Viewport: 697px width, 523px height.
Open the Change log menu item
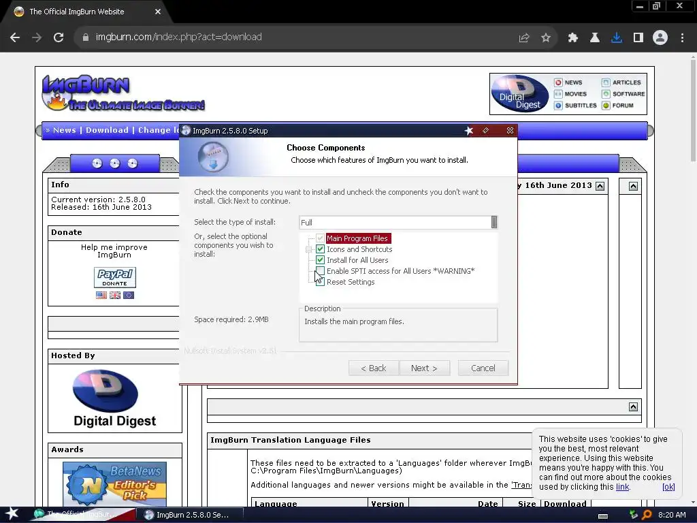[x=159, y=130]
